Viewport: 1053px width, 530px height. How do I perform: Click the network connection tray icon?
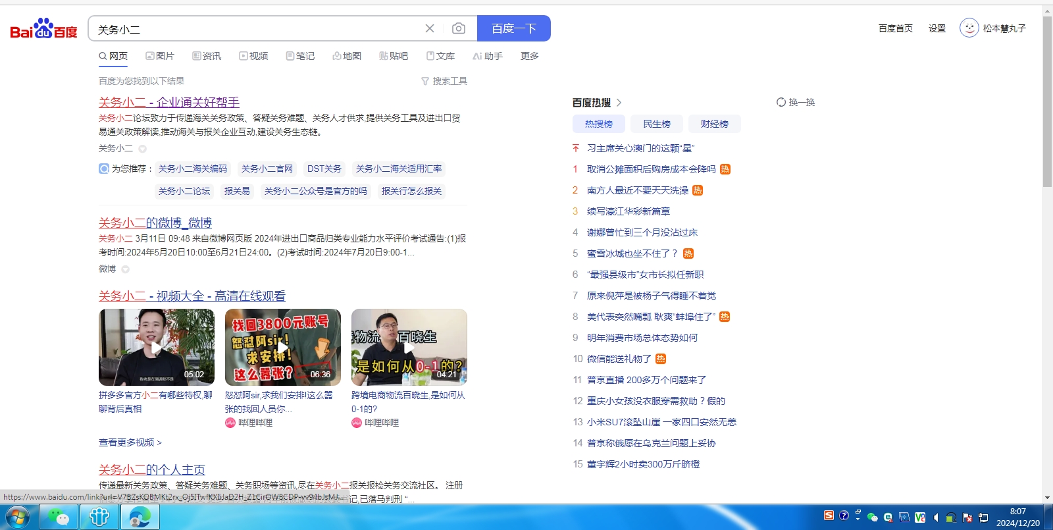[983, 517]
